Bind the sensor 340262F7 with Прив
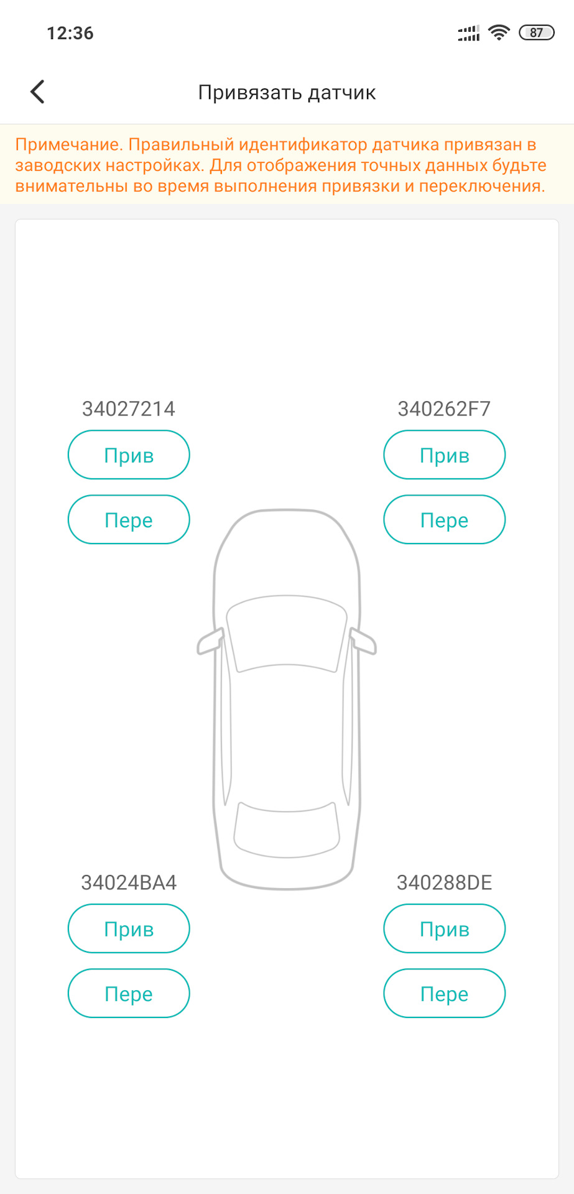 [x=444, y=455]
